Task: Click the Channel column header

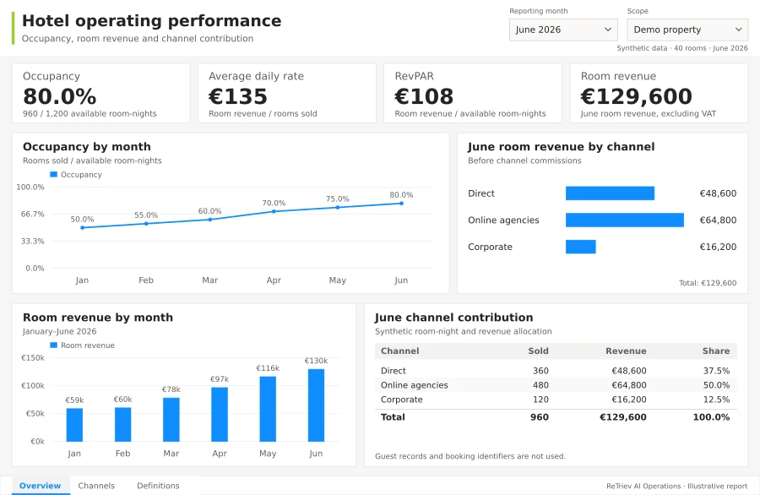Action: pos(400,351)
